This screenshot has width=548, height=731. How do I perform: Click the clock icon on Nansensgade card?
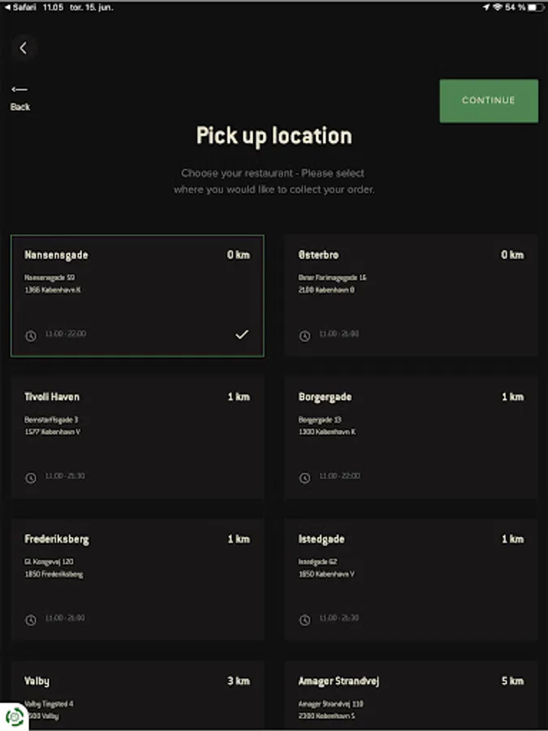click(x=31, y=335)
